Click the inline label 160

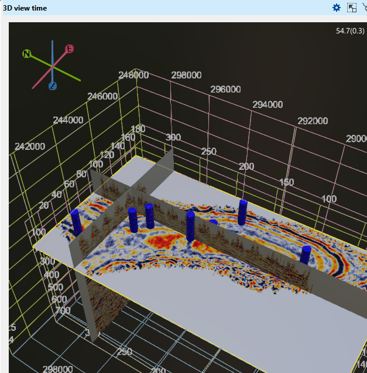click(128, 137)
